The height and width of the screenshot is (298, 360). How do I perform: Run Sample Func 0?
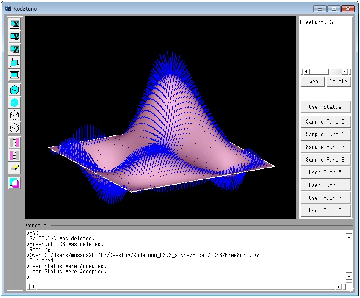326,122
